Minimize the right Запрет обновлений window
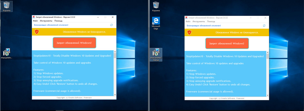304x111 pixels. [251, 18]
